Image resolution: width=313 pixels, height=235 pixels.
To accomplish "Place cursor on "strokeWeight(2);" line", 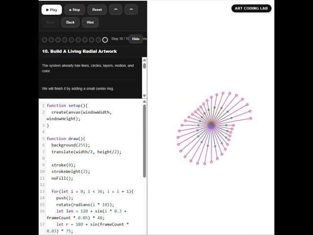I will pyautogui.click(x=70, y=171).
